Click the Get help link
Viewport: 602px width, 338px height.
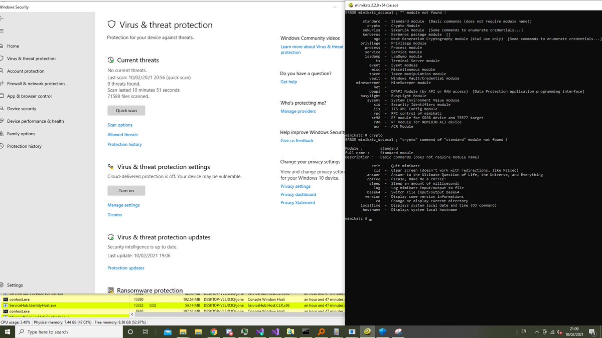[288, 82]
